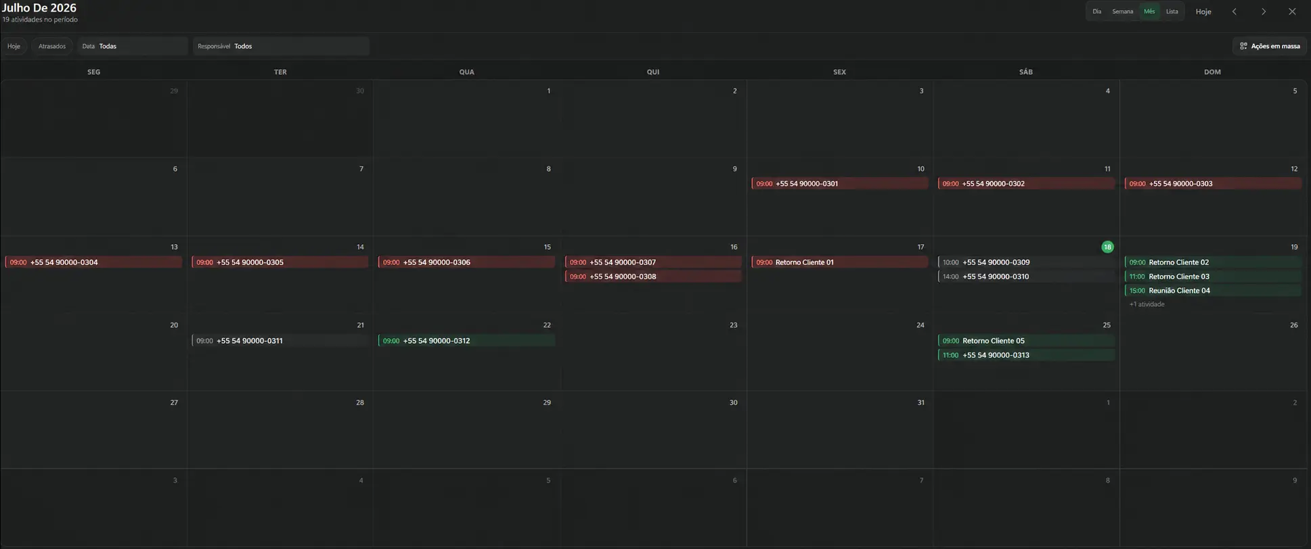Select day 24 cell
The image size is (1311, 549).
click(840, 352)
